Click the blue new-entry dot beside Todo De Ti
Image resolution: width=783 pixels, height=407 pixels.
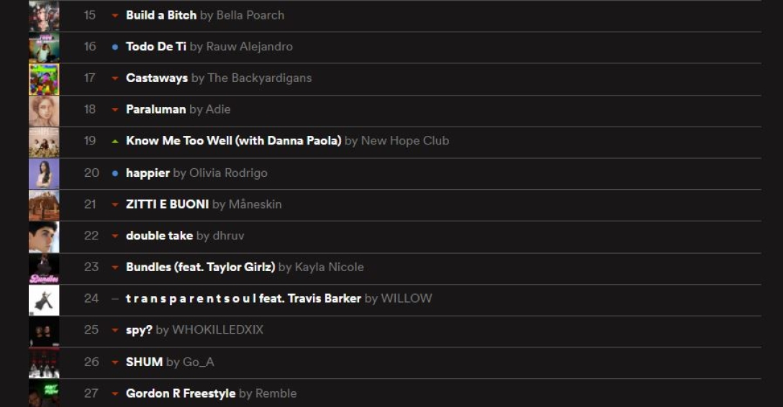[x=115, y=47]
